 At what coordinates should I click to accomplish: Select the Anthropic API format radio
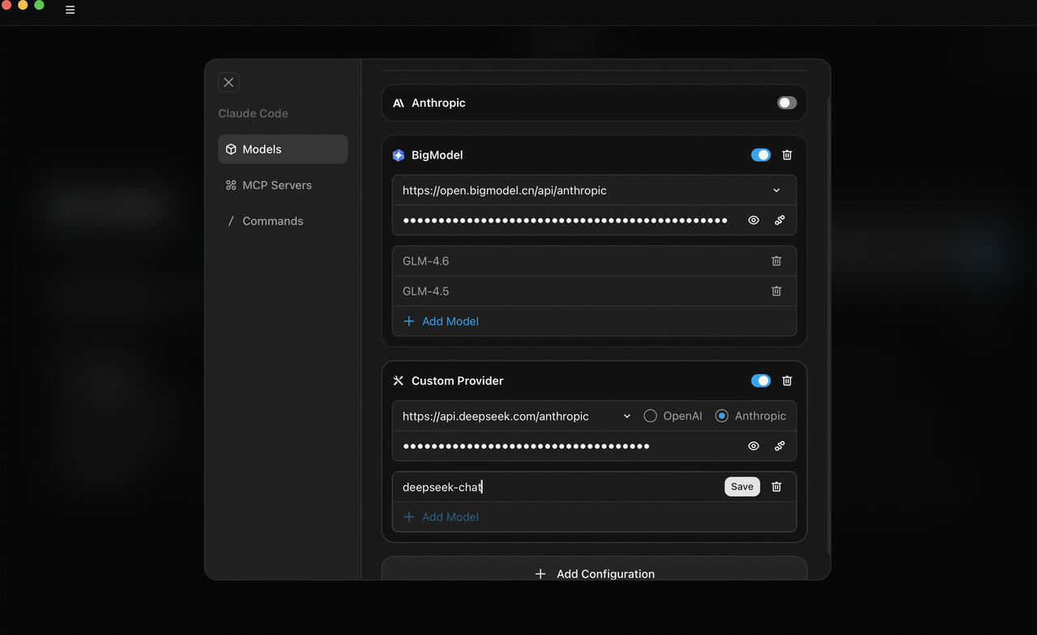coord(722,416)
